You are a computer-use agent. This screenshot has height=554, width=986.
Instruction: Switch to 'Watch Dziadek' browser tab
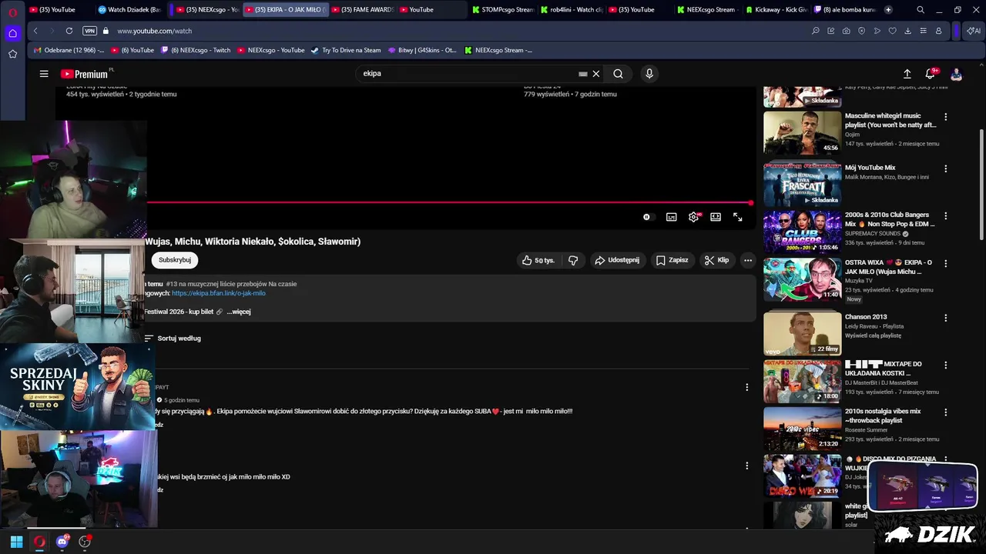(x=129, y=10)
